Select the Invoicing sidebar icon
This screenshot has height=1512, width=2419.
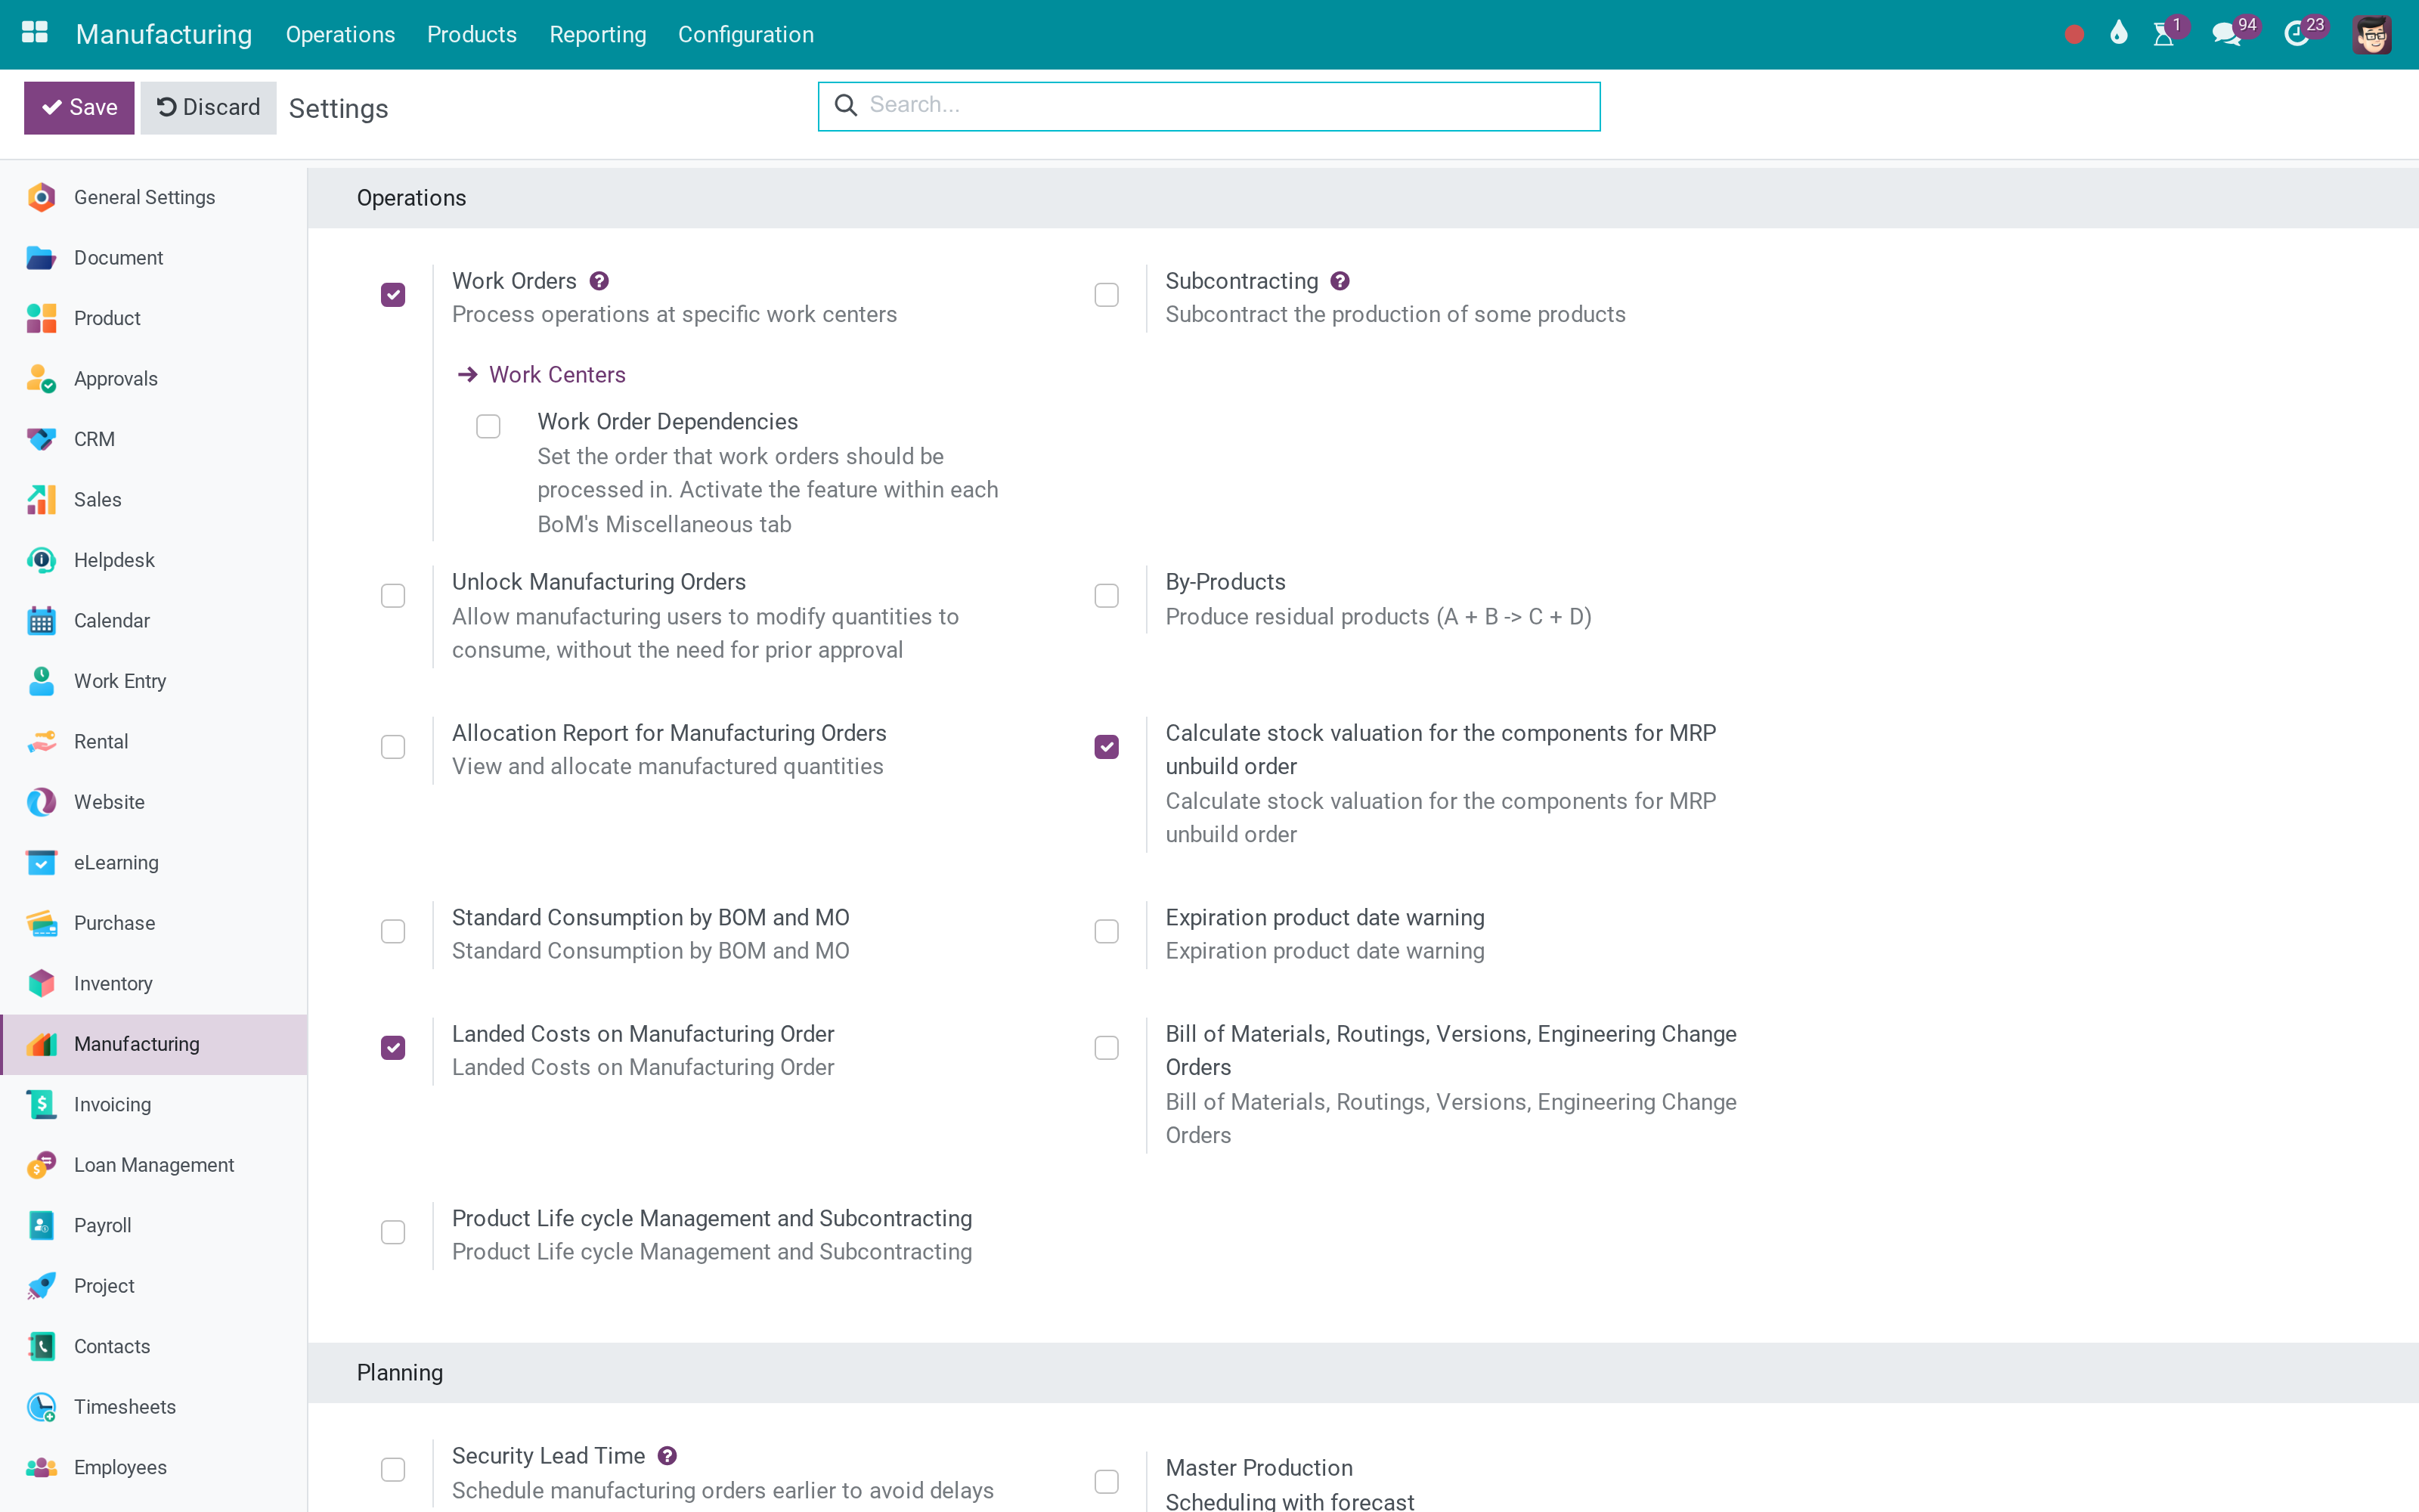coord(41,1105)
